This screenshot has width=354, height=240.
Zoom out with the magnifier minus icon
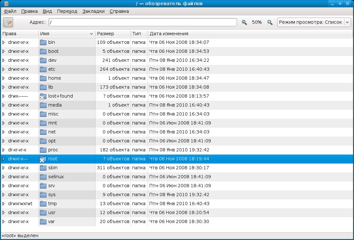(244, 22)
